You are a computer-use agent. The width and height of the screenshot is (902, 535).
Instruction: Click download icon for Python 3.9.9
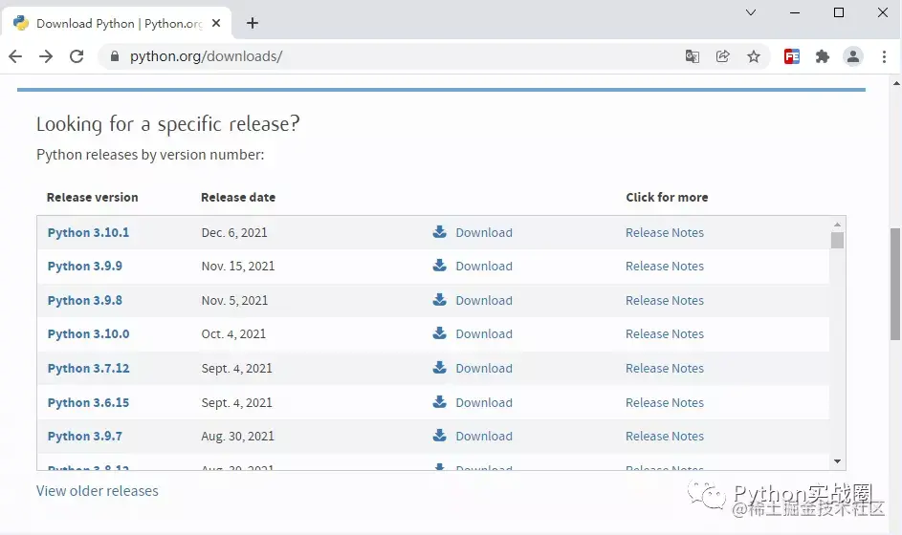439,265
